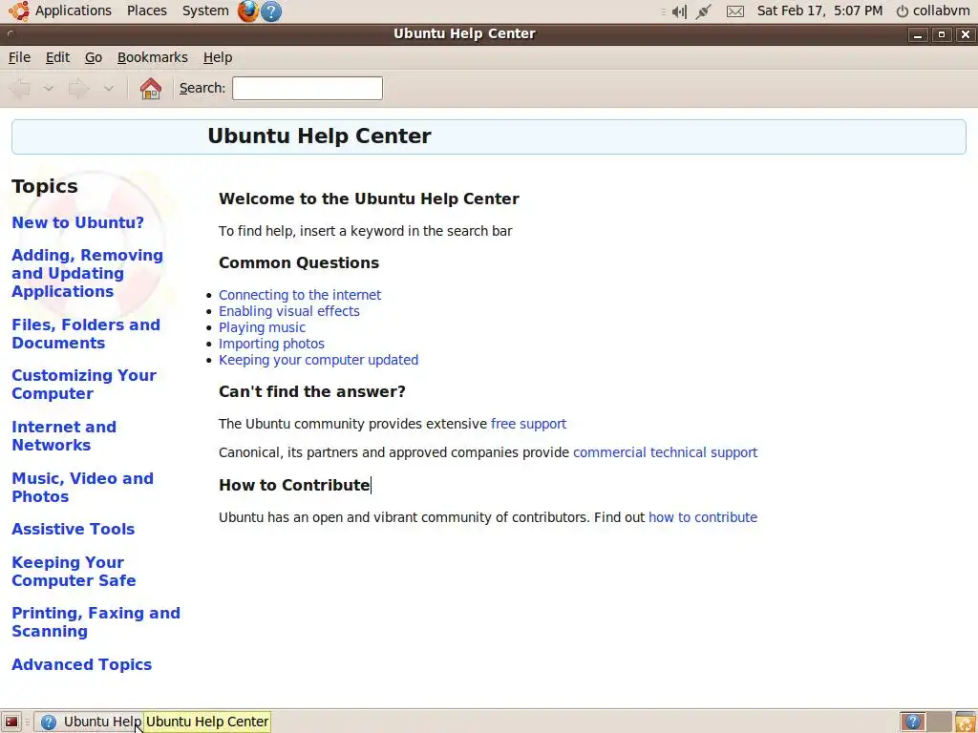Click the volume speaker icon
Screen dimensions: 978x733
[679, 11]
